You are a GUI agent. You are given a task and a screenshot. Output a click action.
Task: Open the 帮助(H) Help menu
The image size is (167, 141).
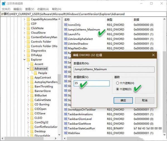[x=57, y=9]
